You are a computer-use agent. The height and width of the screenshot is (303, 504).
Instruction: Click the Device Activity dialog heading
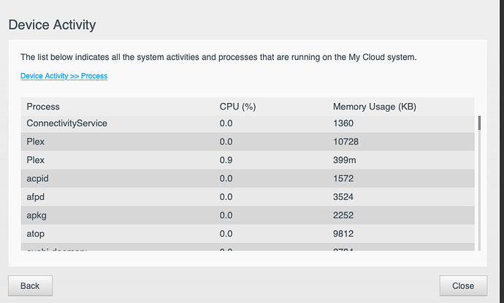pyautogui.click(x=52, y=25)
